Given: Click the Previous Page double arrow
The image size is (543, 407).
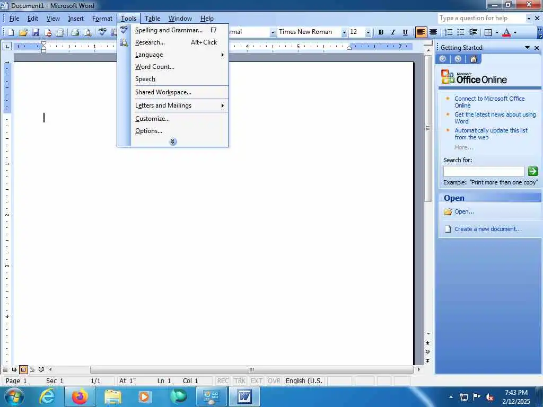Looking at the screenshot, I should click(428, 343).
